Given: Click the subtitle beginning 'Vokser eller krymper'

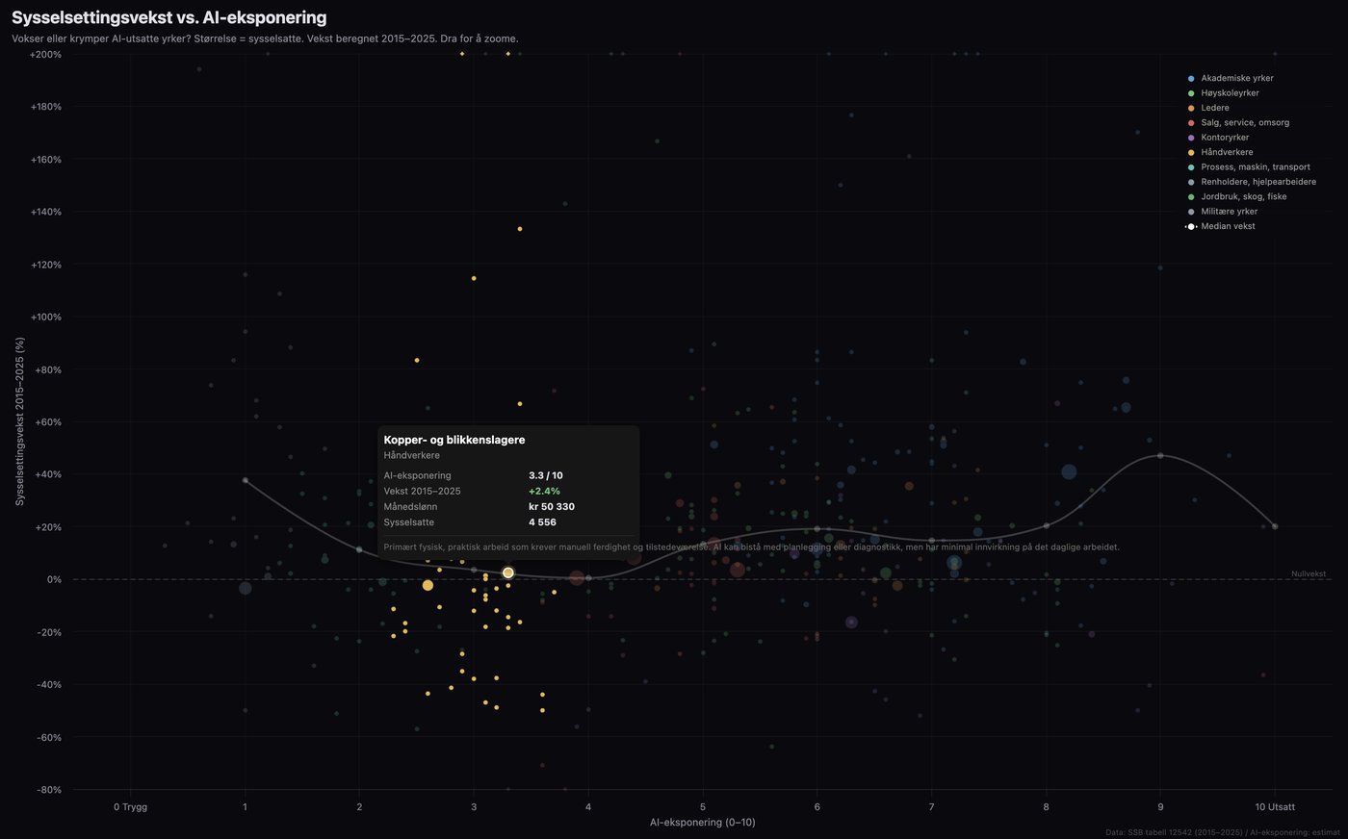Looking at the screenshot, I should (x=265, y=38).
